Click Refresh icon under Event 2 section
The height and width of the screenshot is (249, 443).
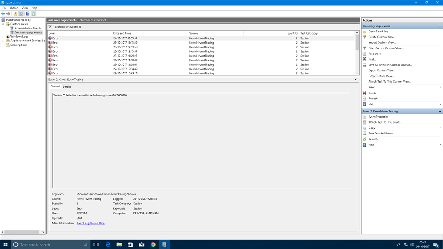pos(364,139)
